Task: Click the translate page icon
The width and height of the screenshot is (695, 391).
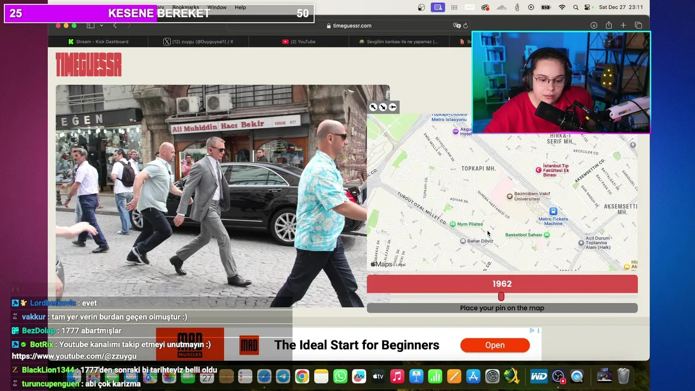Action: pos(457,26)
